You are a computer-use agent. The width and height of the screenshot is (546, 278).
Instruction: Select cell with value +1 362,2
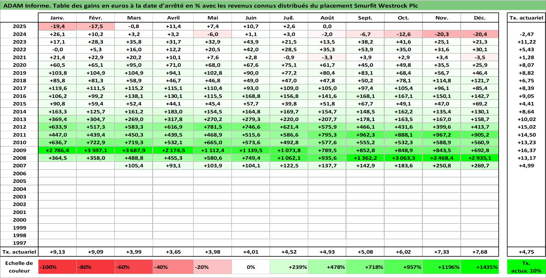pyautogui.click(x=365, y=158)
